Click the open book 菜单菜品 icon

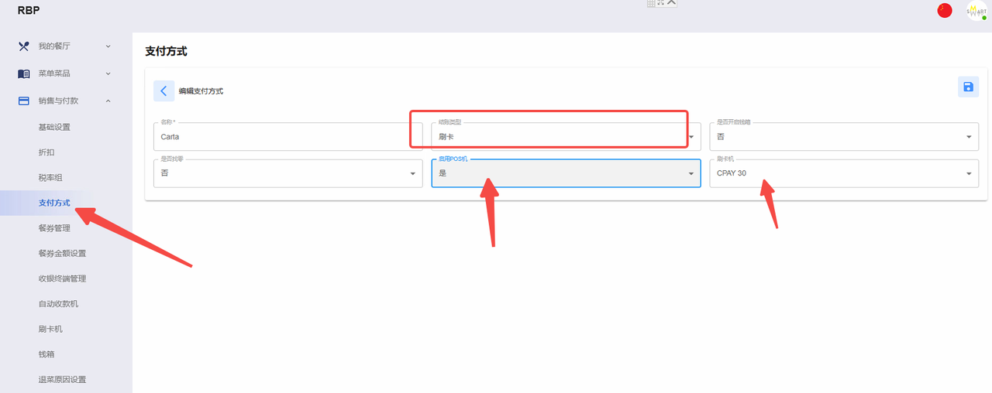pyautogui.click(x=24, y=73)
